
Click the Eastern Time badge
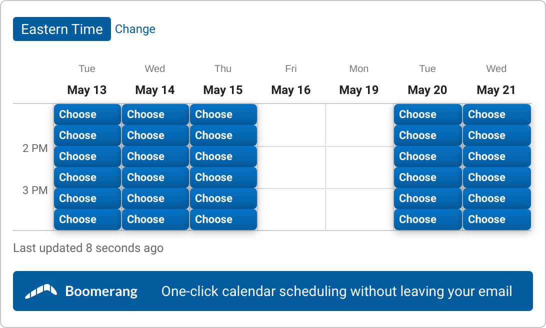[x=62, y=29]
